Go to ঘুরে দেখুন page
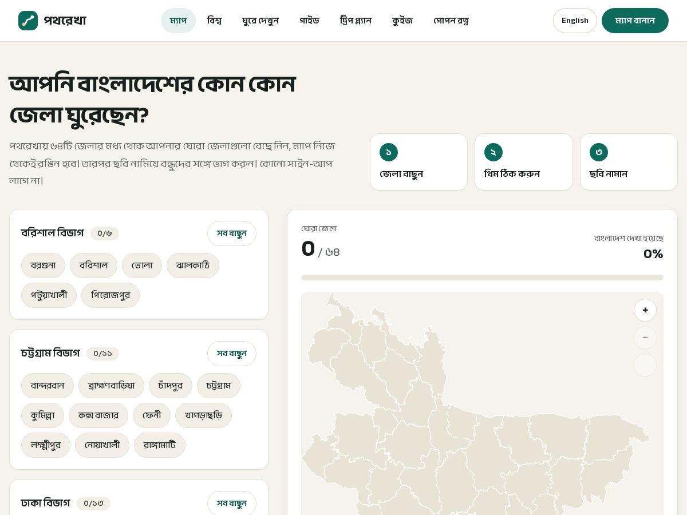687x515 pixels. pos(260,21)
